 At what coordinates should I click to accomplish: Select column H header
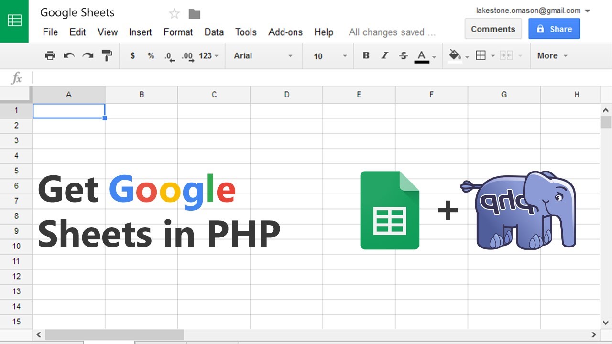click(x=570, y=95)
